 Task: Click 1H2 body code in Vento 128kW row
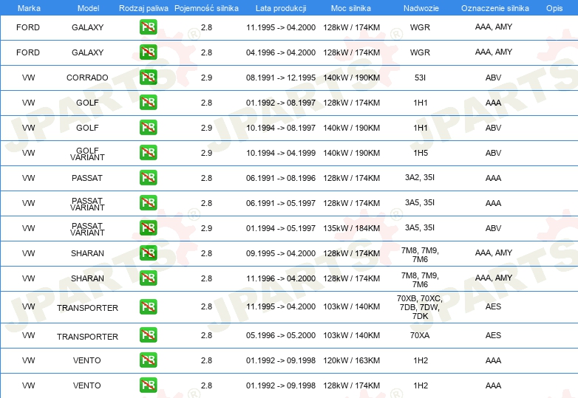tap(421, 385)
